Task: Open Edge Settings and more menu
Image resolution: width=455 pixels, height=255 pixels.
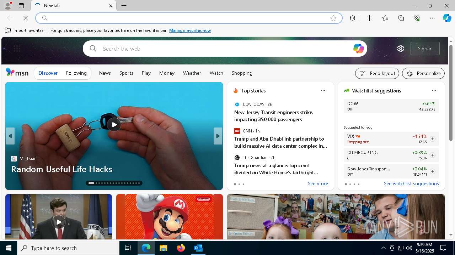Action: pos(432,18)
